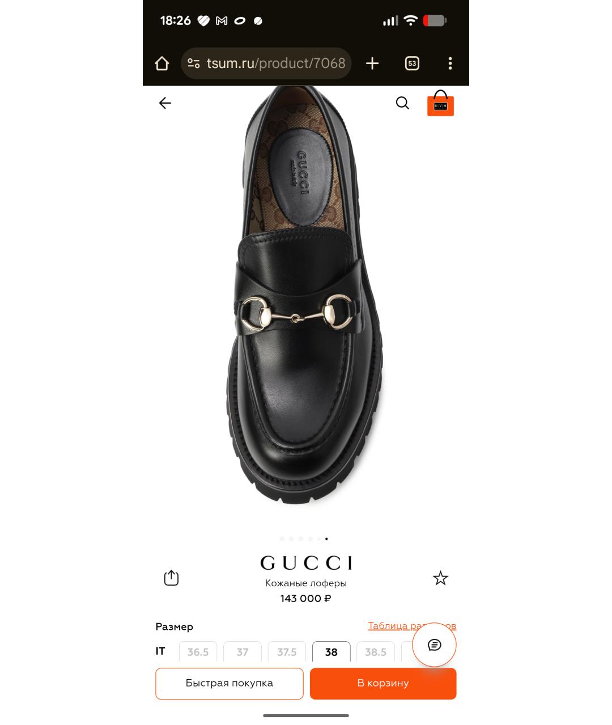The image size is (612, 725).
Task: Open the browser three-dot menu
Action: [450, 63]
